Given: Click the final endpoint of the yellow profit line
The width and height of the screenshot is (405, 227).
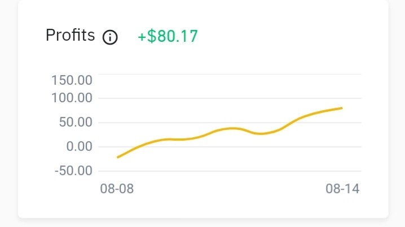Looking at the screenshot, I should tap(342, 108).
